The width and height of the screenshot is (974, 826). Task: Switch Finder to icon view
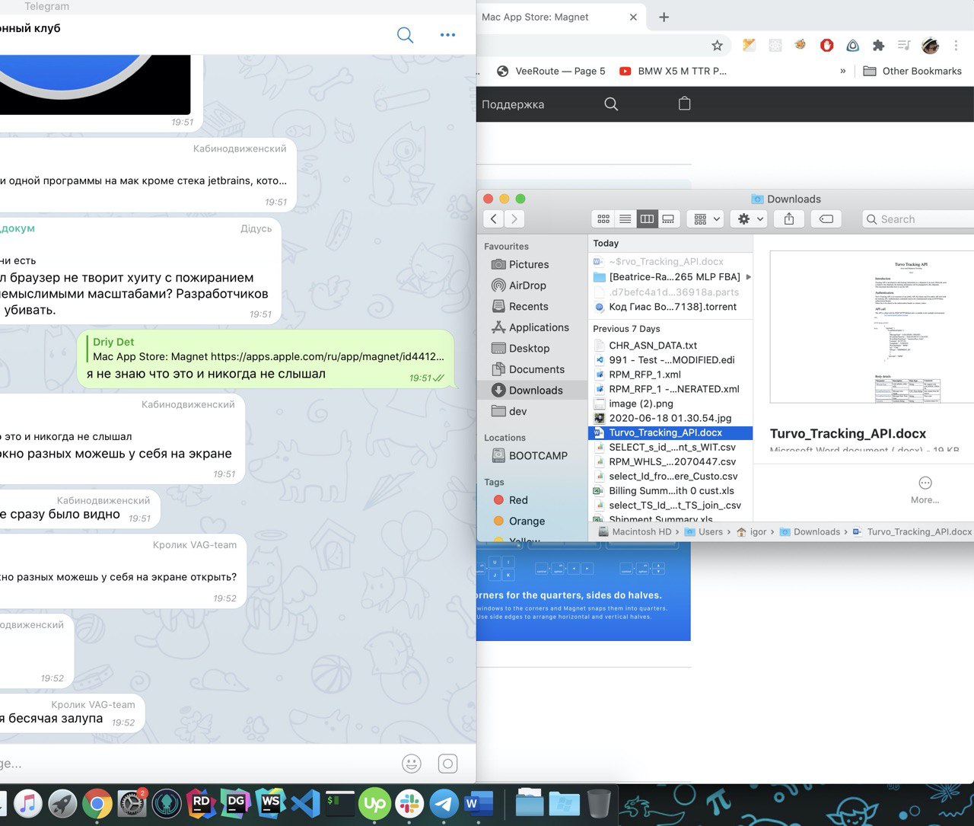(603, 219)
